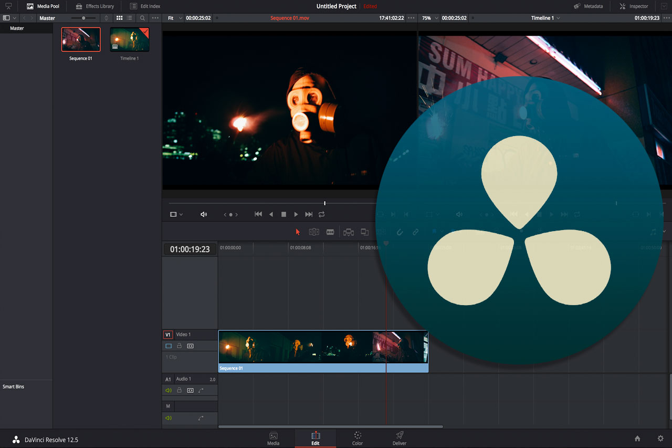Click the media pool search icon
Viewport: 672px width, 448px height.
point(142,18)
